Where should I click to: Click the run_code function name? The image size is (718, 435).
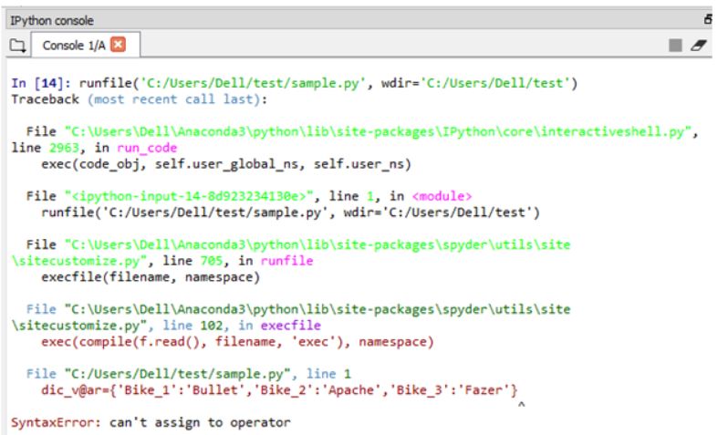tap(147, 148)
